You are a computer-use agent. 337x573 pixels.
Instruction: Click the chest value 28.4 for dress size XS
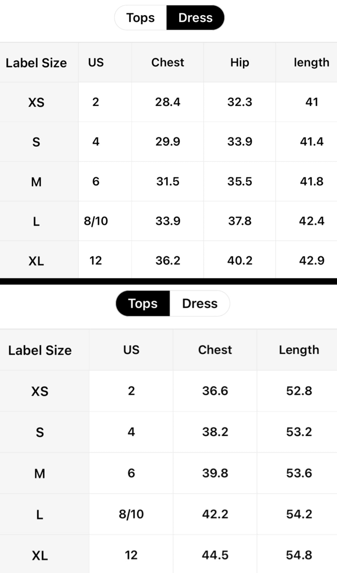(x=167, y=102)
